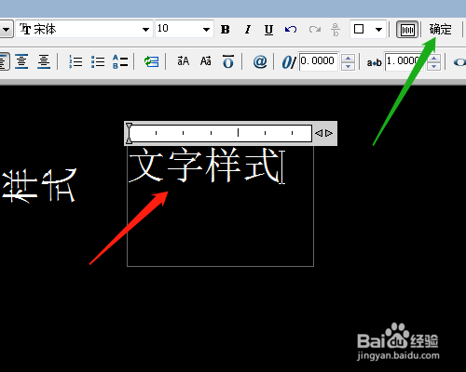Increase tracking with up spinner
The image size is (466, 372).
point(433,58)
